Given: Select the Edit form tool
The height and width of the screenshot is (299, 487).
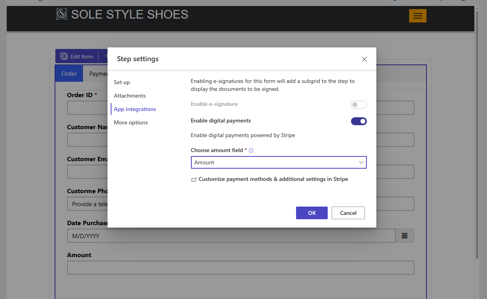Looking at the screenshot, I should tap(77, 56).
